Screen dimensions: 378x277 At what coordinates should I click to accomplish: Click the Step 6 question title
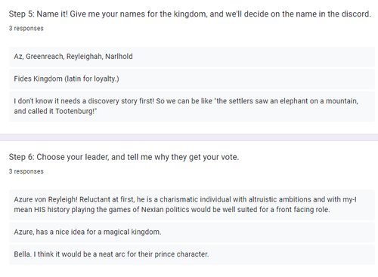tap(124, 157)
